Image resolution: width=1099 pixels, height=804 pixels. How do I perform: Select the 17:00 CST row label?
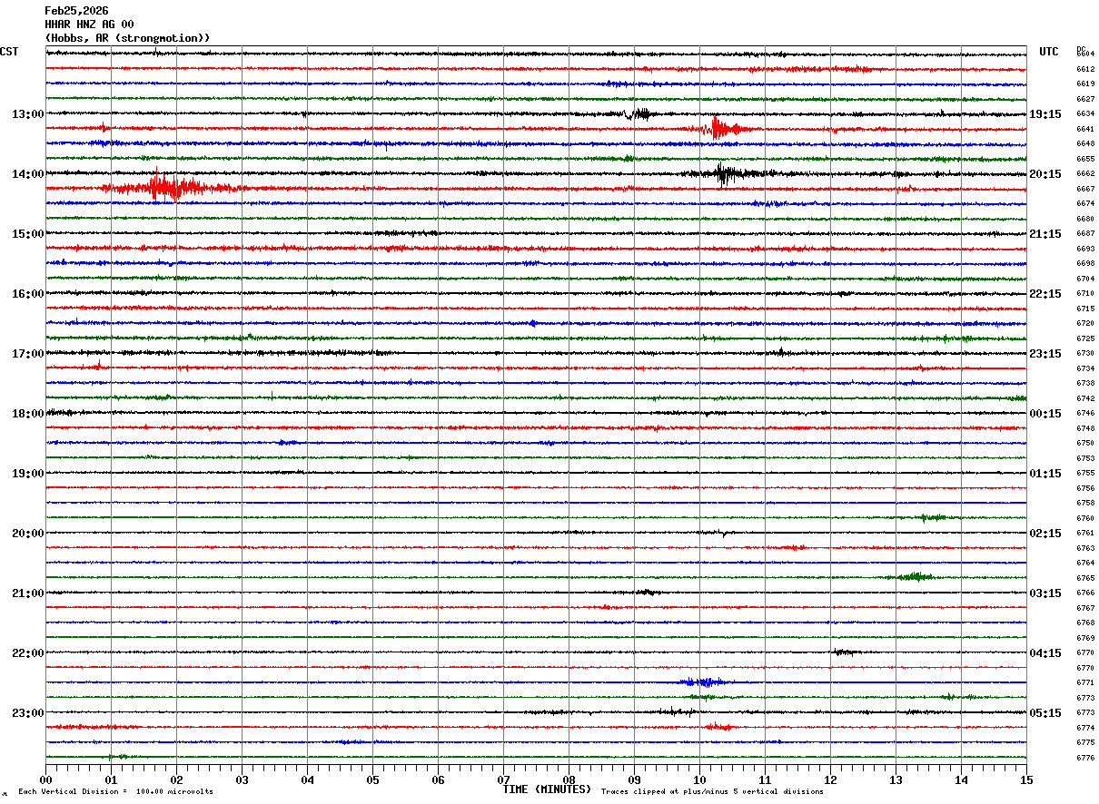coord(28,354)
